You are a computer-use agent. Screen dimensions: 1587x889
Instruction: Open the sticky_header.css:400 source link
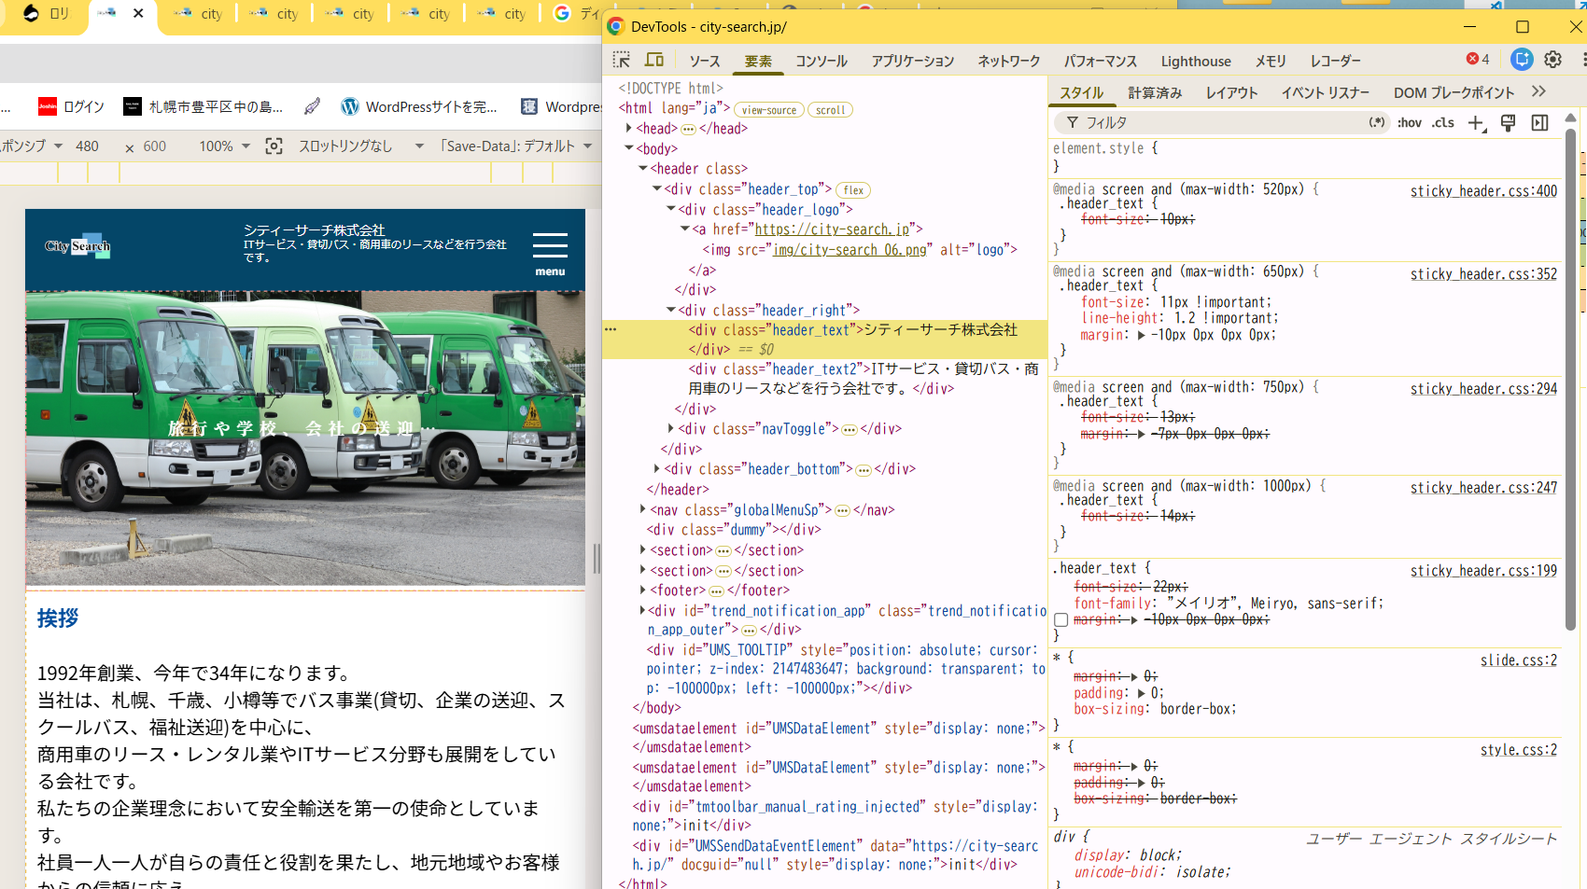pos(1483,191)
